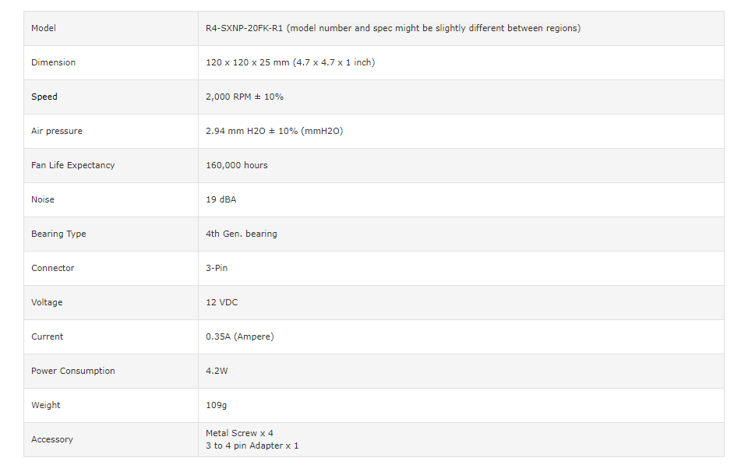Click the 0.35A (Ampere) current value
The height and width of the screenshot is (472, 748).
click(x=240, y=337)
